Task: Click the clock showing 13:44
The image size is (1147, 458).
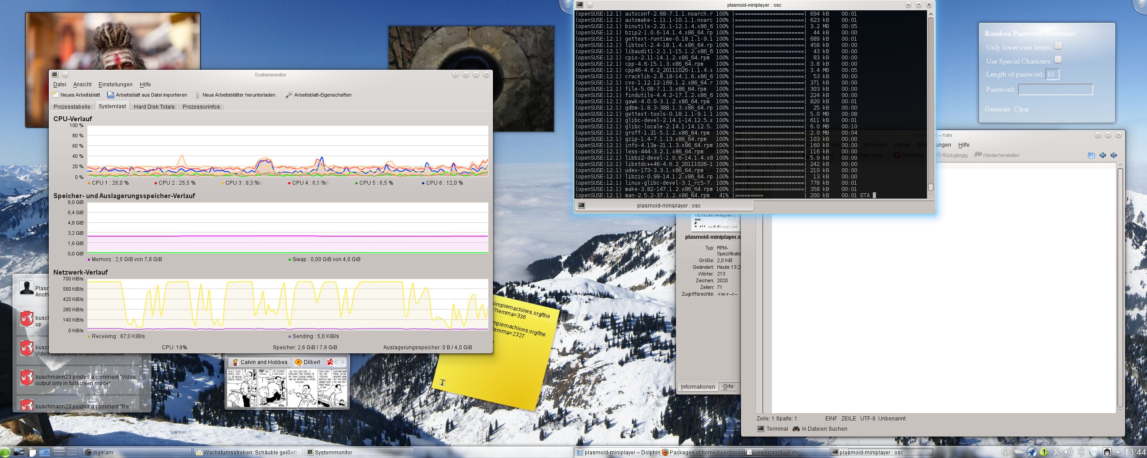Action: 1135,452
